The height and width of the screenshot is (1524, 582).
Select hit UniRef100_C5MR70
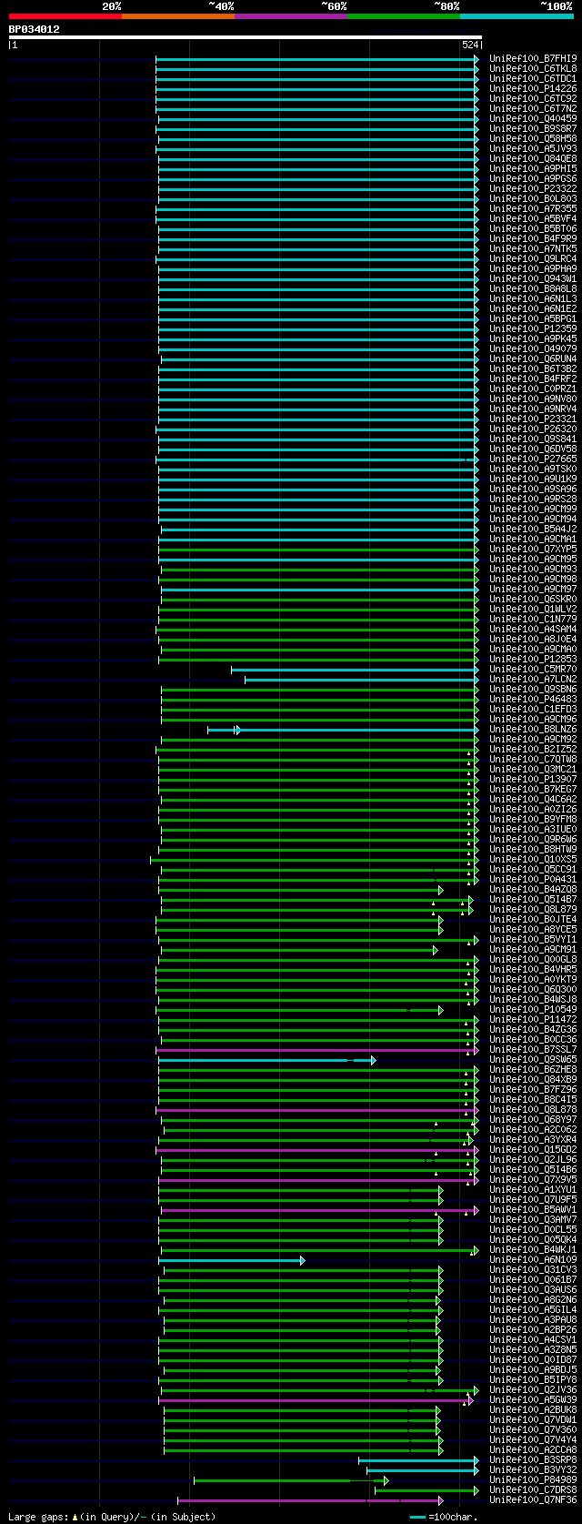pyautogui.click(x=533, y=669)
